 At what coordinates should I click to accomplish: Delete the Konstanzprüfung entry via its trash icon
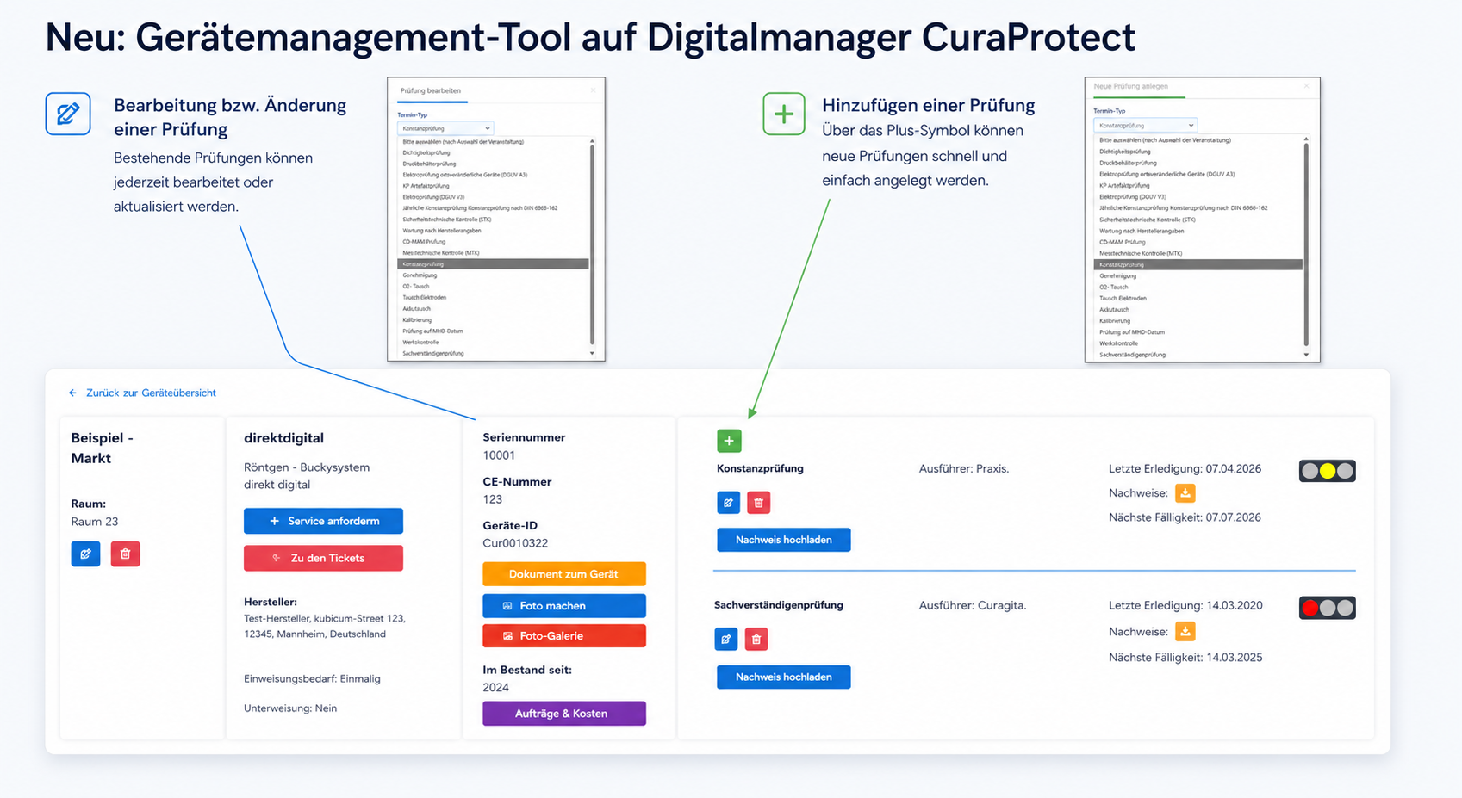758,503
